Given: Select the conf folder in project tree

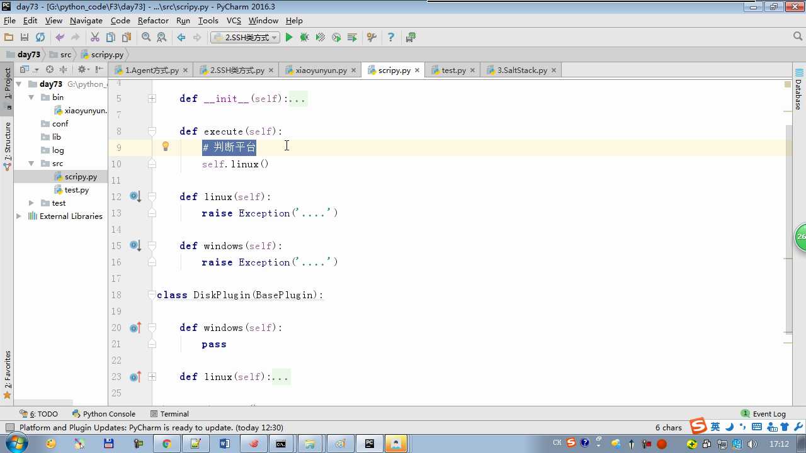Looking at the screenshot, I should 55,124.
